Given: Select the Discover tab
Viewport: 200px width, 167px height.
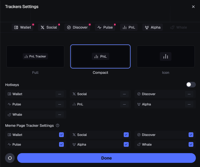Looking at the screenshot, I should coord(77,27).
